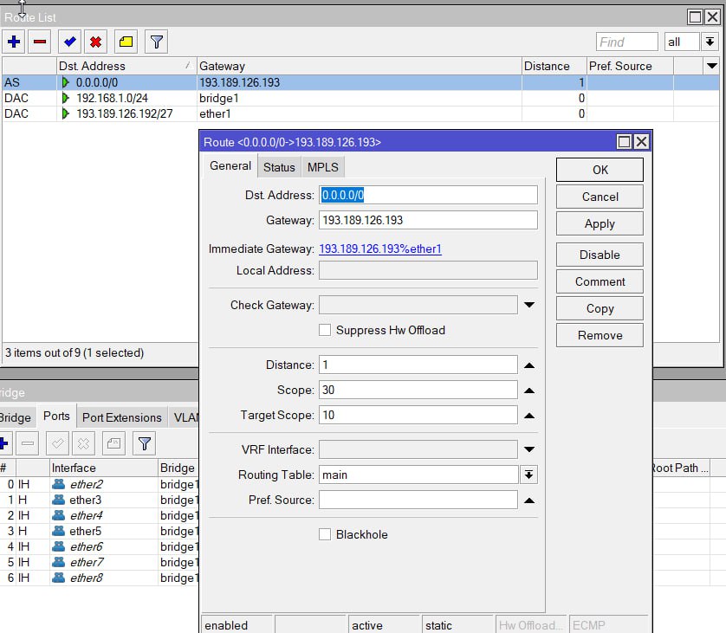The width and height of the screenshot is (726, 633).
Task: Click the active flag icon for 0.0.0.0/0
Action: [x=65, y=82]
